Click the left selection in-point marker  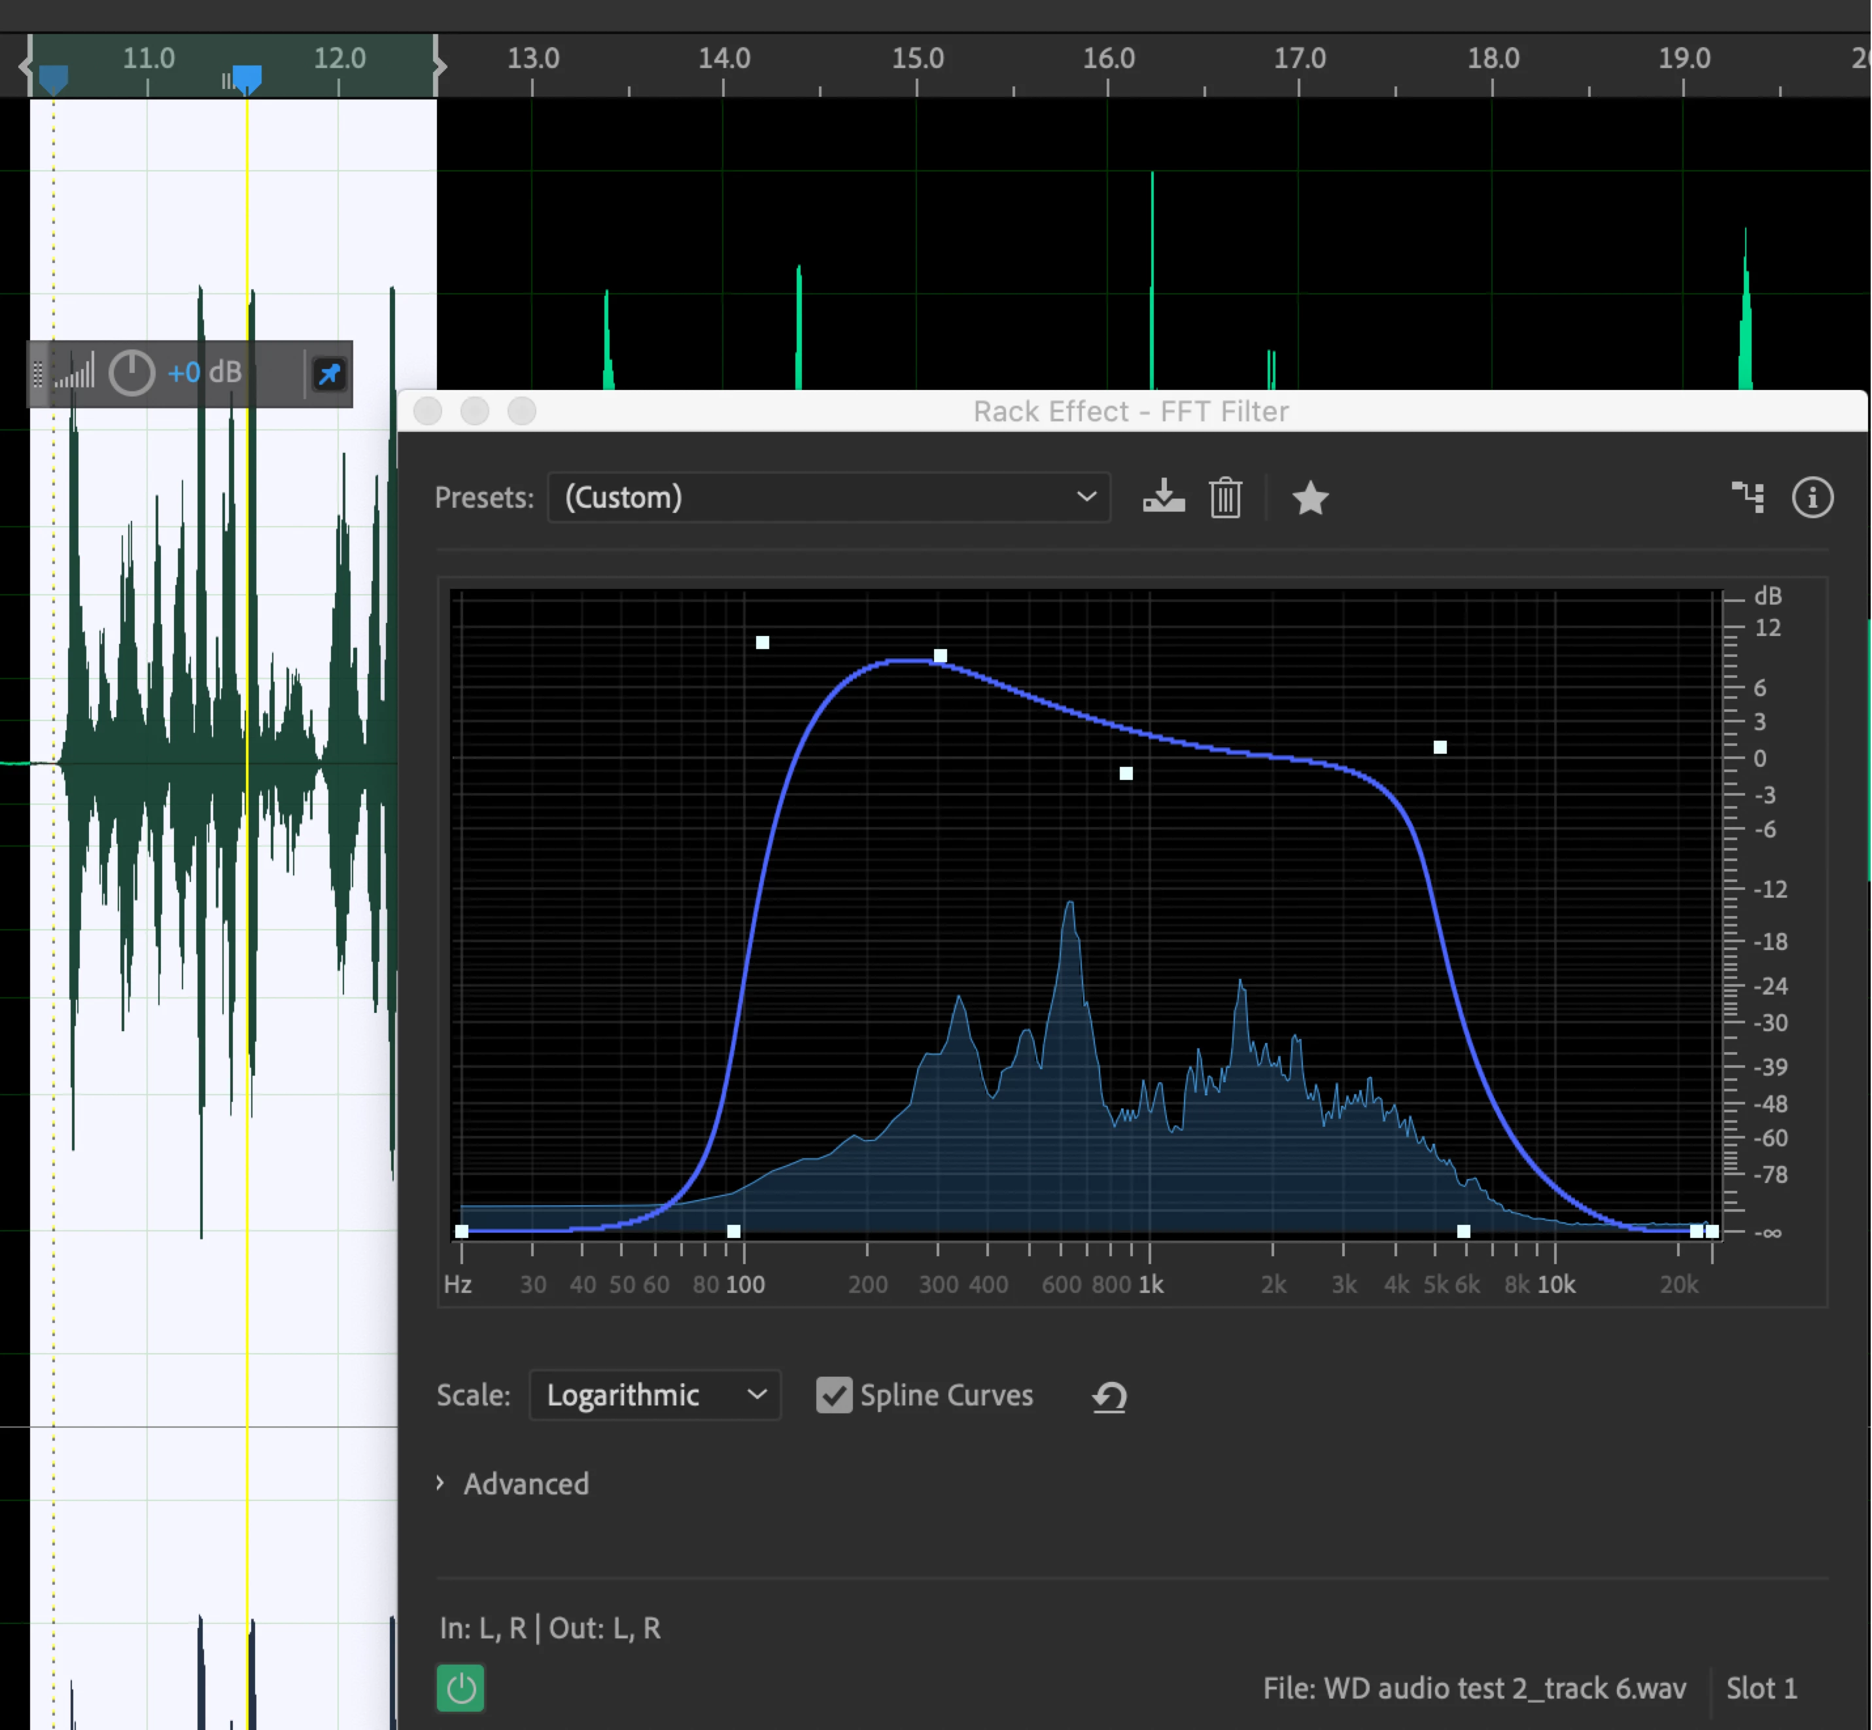pos(54,79)
